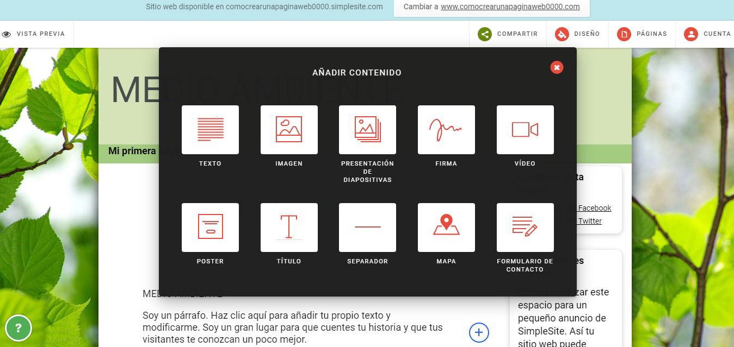Add a Formulario de Contacto form

pyautogui.click(x=525, y=228)
